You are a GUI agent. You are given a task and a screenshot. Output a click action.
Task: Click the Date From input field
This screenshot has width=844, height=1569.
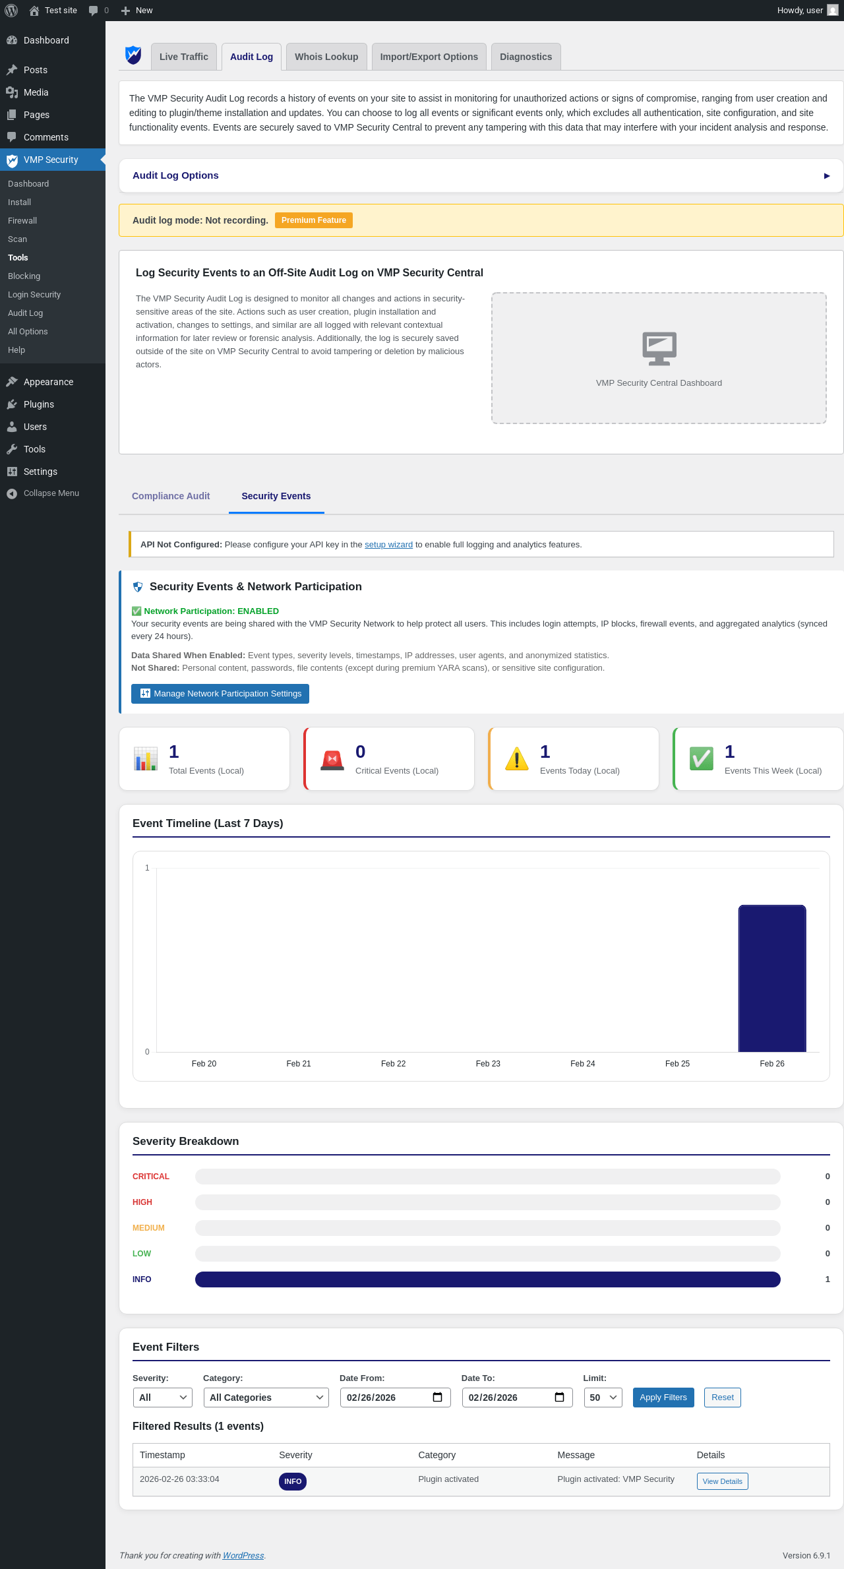coord(396,1398)
